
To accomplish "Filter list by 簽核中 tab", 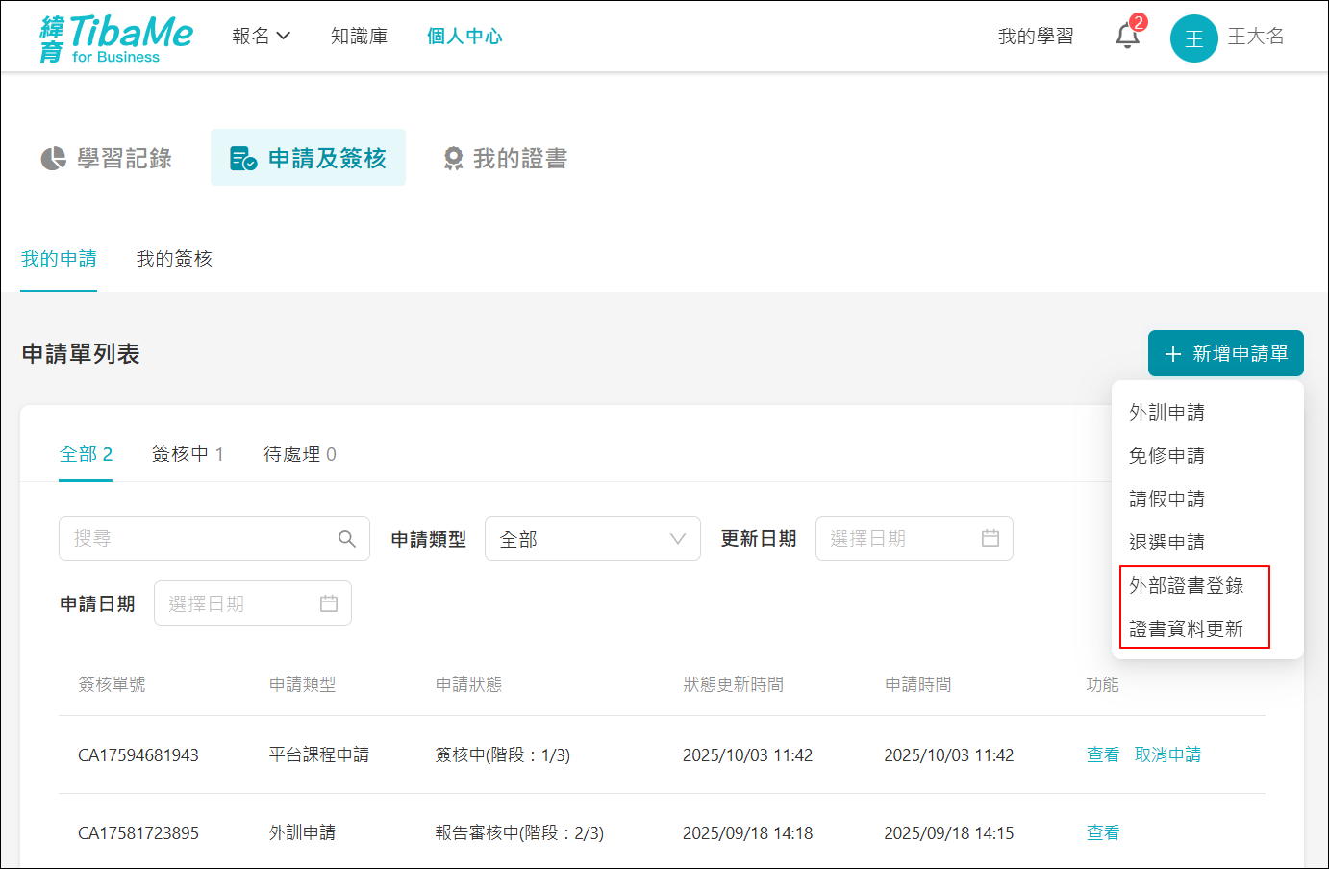I will click(x=188, y=454).
